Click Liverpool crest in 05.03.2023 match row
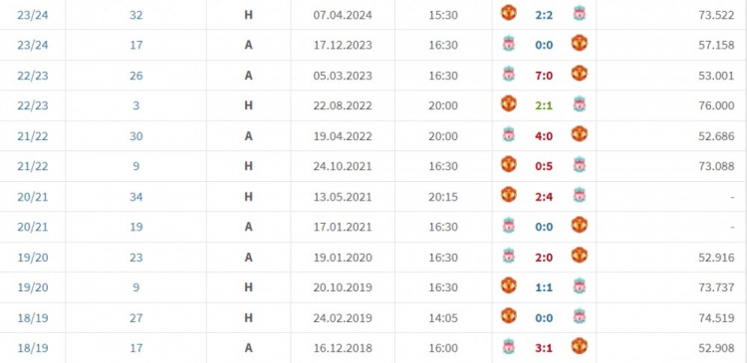Screen dimensions: 747x363 508,75
